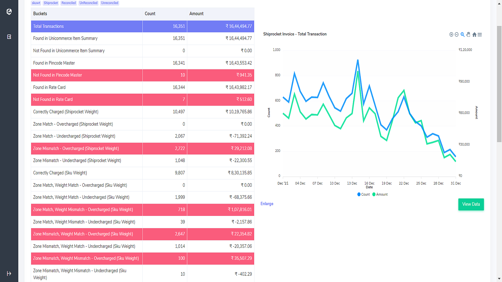This screenshot has width=502, height=282.
Task: Toggle the Count series legend
Action: [363, 194]
